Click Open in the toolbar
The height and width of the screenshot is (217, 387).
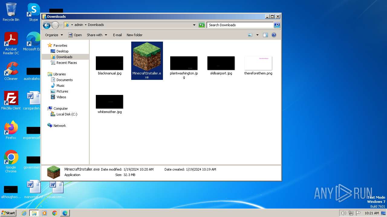tap(75, 35)
